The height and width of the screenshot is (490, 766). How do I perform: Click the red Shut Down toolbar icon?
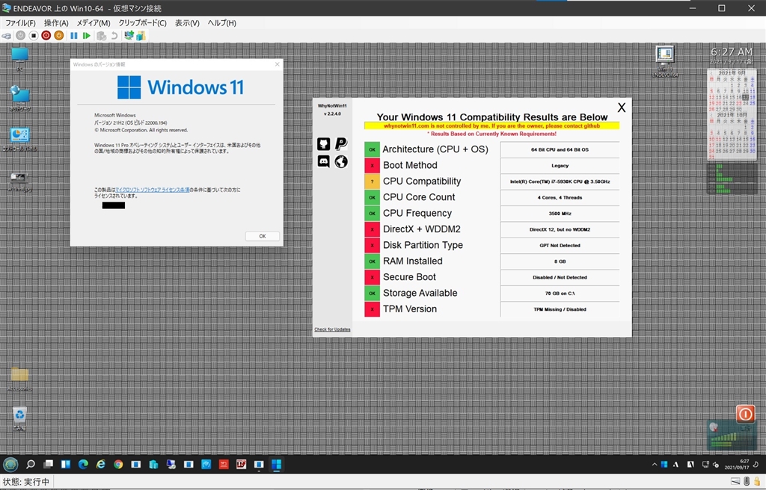[x=46, y=36]
